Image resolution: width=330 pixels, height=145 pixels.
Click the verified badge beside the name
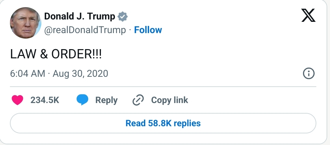[122, 16]
